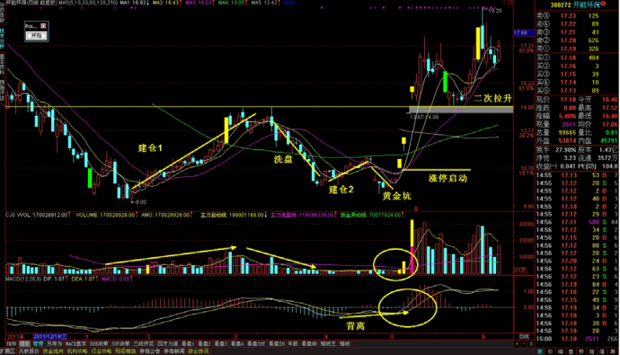Click the 关联报价 tab at the bottom left
Image resolution: width=620 pixels, height=355 pixels.
[29, 351]
